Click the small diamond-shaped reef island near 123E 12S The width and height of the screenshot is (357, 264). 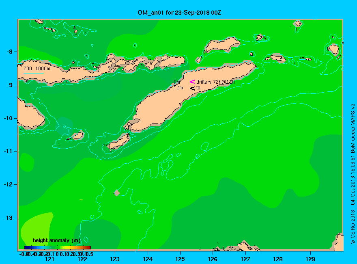(117, 193)
